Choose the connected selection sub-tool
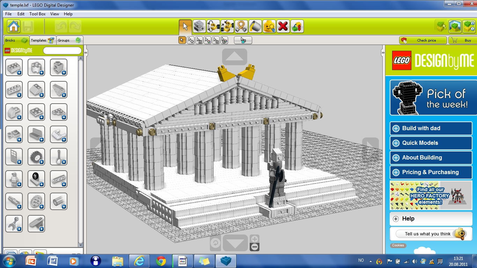477x268 pixels. coord(199,40)
